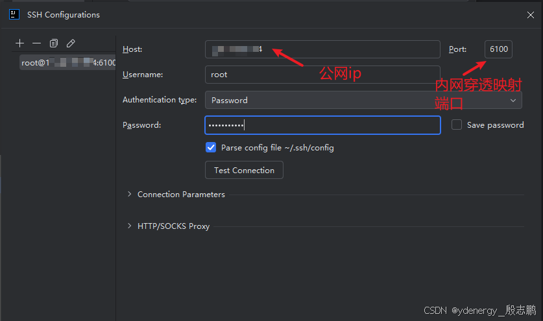
Task: Close the SSH Configurations dialog
Action: click(x=530, y=15)
